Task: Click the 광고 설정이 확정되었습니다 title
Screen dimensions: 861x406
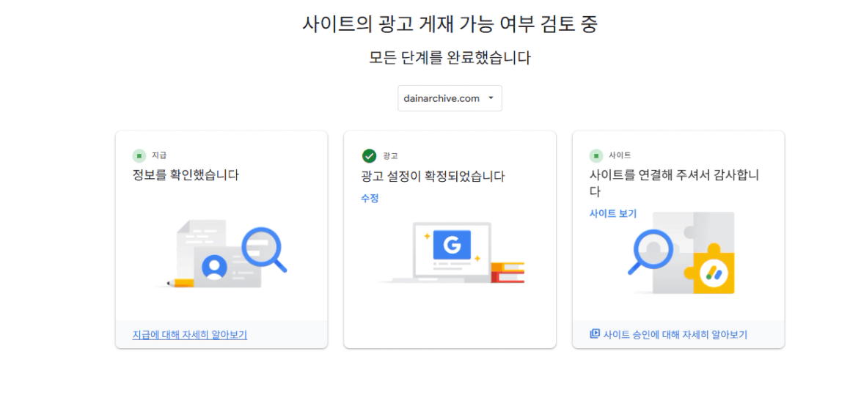Action: [433, 176]
